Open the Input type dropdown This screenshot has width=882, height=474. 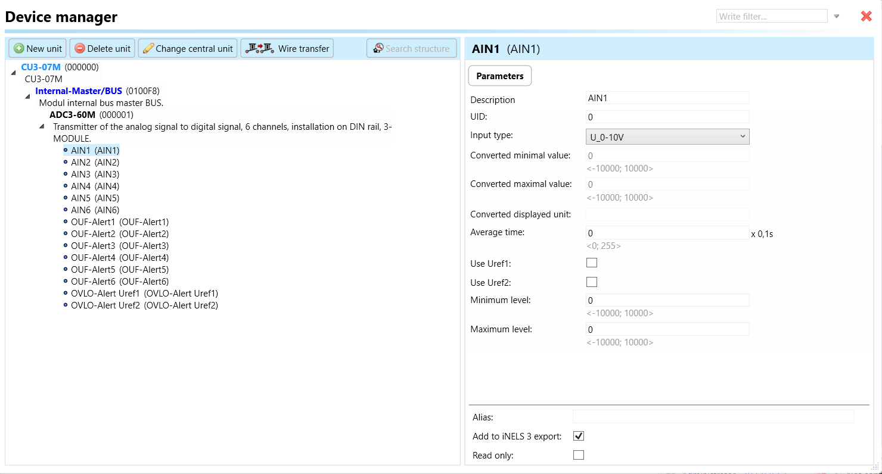[667, 137]
